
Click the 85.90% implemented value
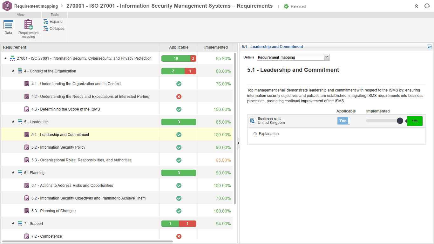pos(223,58)
